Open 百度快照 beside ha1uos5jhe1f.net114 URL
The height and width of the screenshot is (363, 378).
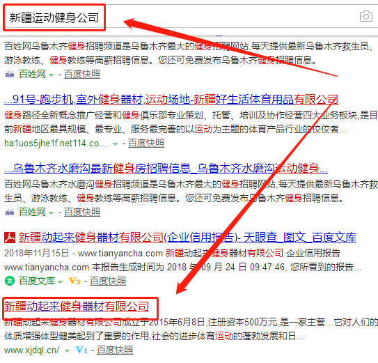coord(146,144)
